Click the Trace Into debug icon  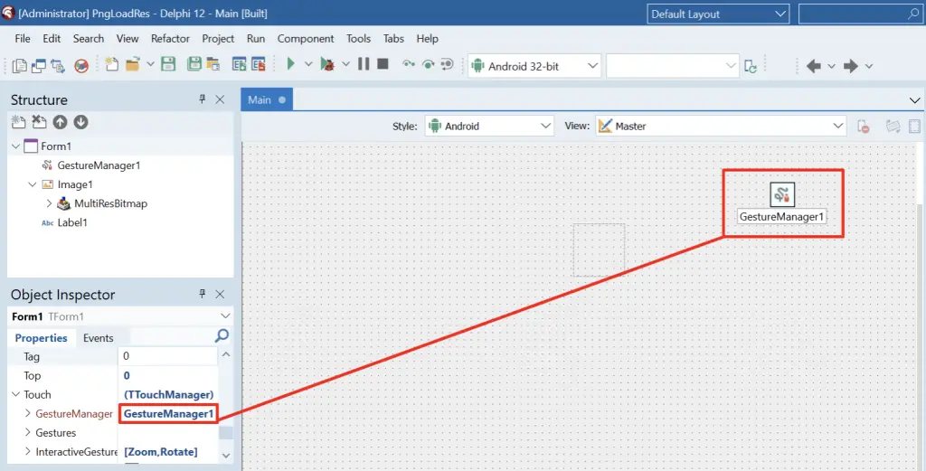409,64
